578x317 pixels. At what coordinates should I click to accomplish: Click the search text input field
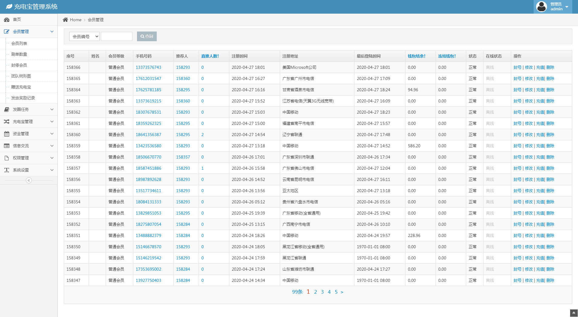coord(117,36)
